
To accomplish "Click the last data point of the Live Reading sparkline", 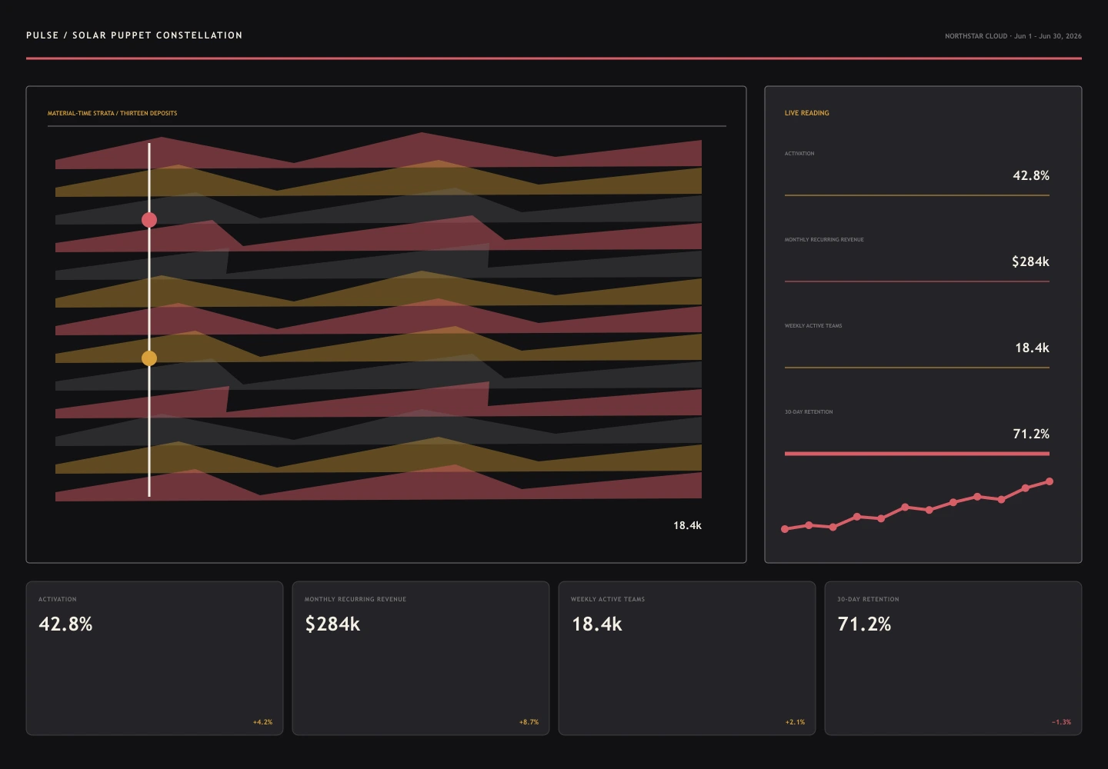I will (x=1050, y=481).
